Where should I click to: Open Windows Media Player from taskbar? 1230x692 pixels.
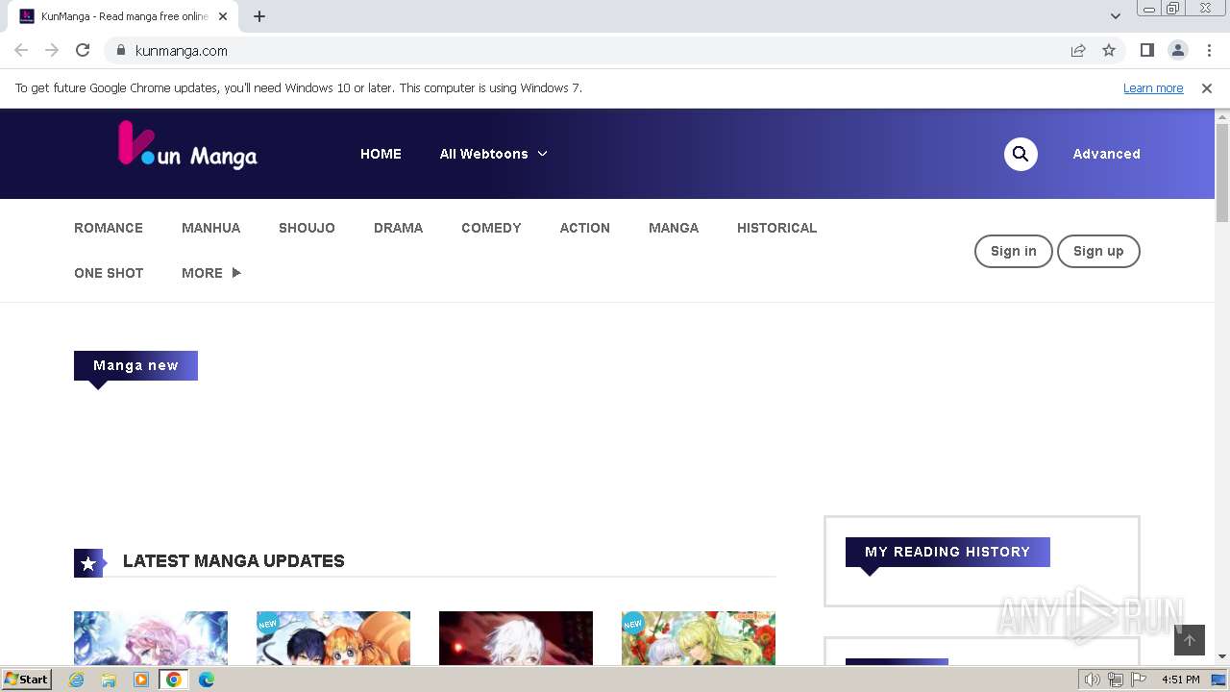point(141,680)
